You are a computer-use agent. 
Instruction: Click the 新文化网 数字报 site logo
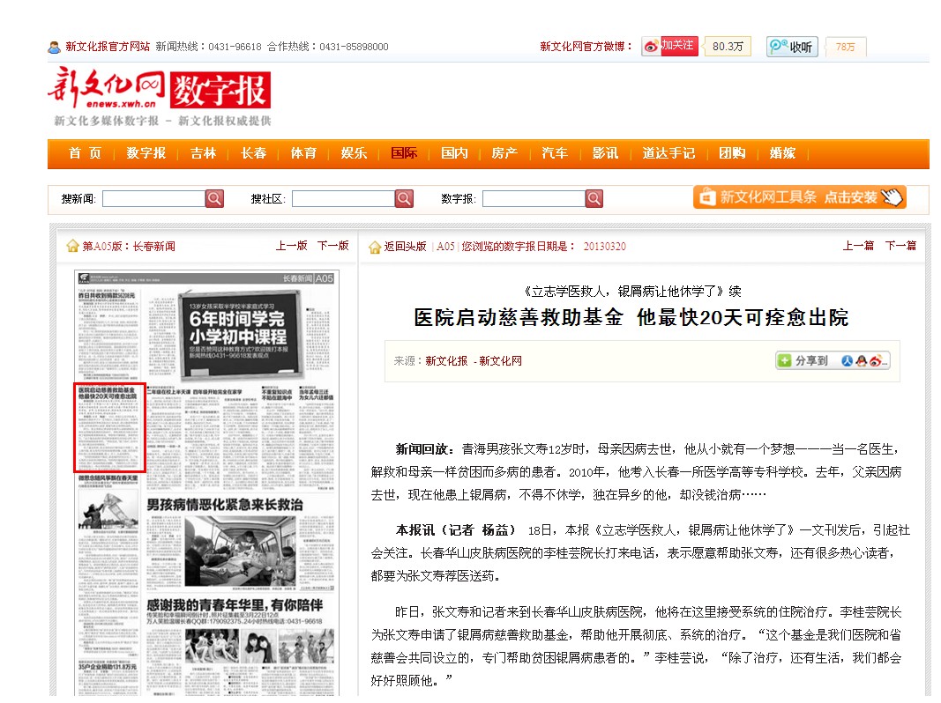click(x=159, y=95)
